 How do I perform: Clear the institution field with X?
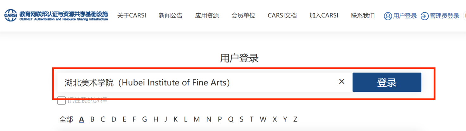pos(341,82)
